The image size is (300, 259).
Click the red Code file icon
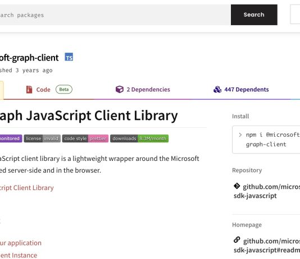point(29,90)
